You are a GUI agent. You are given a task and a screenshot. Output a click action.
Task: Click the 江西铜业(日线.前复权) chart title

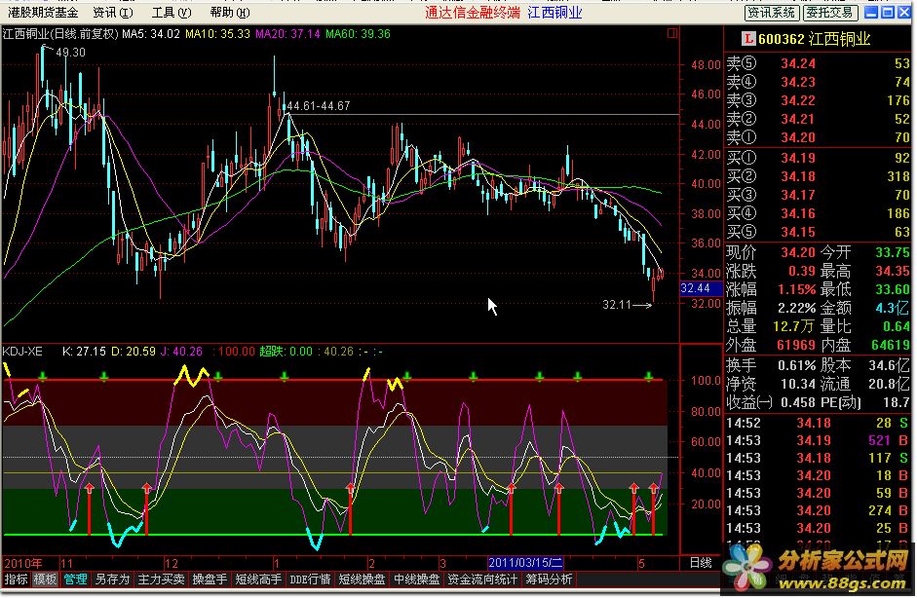(x=60, y=34)
